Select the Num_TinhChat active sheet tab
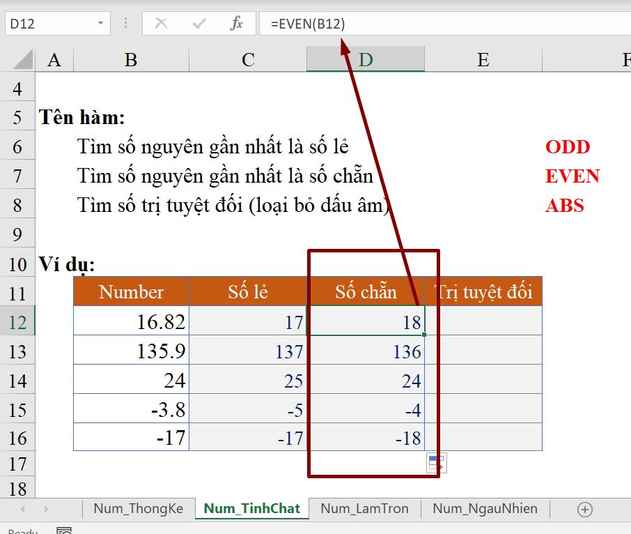This screenshot has height=534, width=631. click(x=251, y=509)
